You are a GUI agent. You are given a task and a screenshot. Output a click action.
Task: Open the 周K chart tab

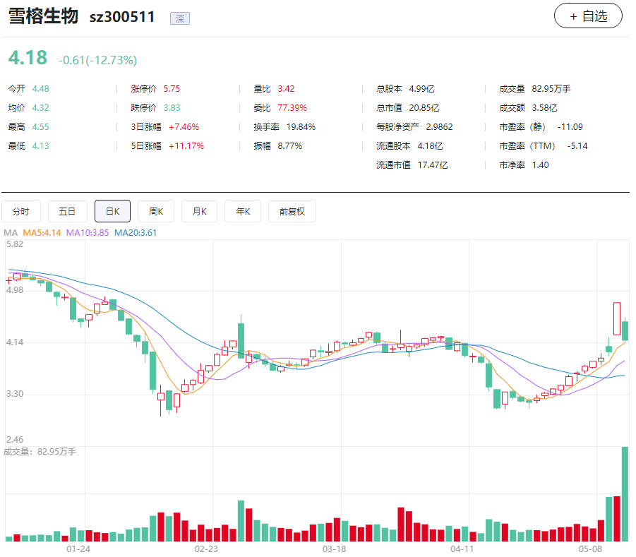(156, 211)
